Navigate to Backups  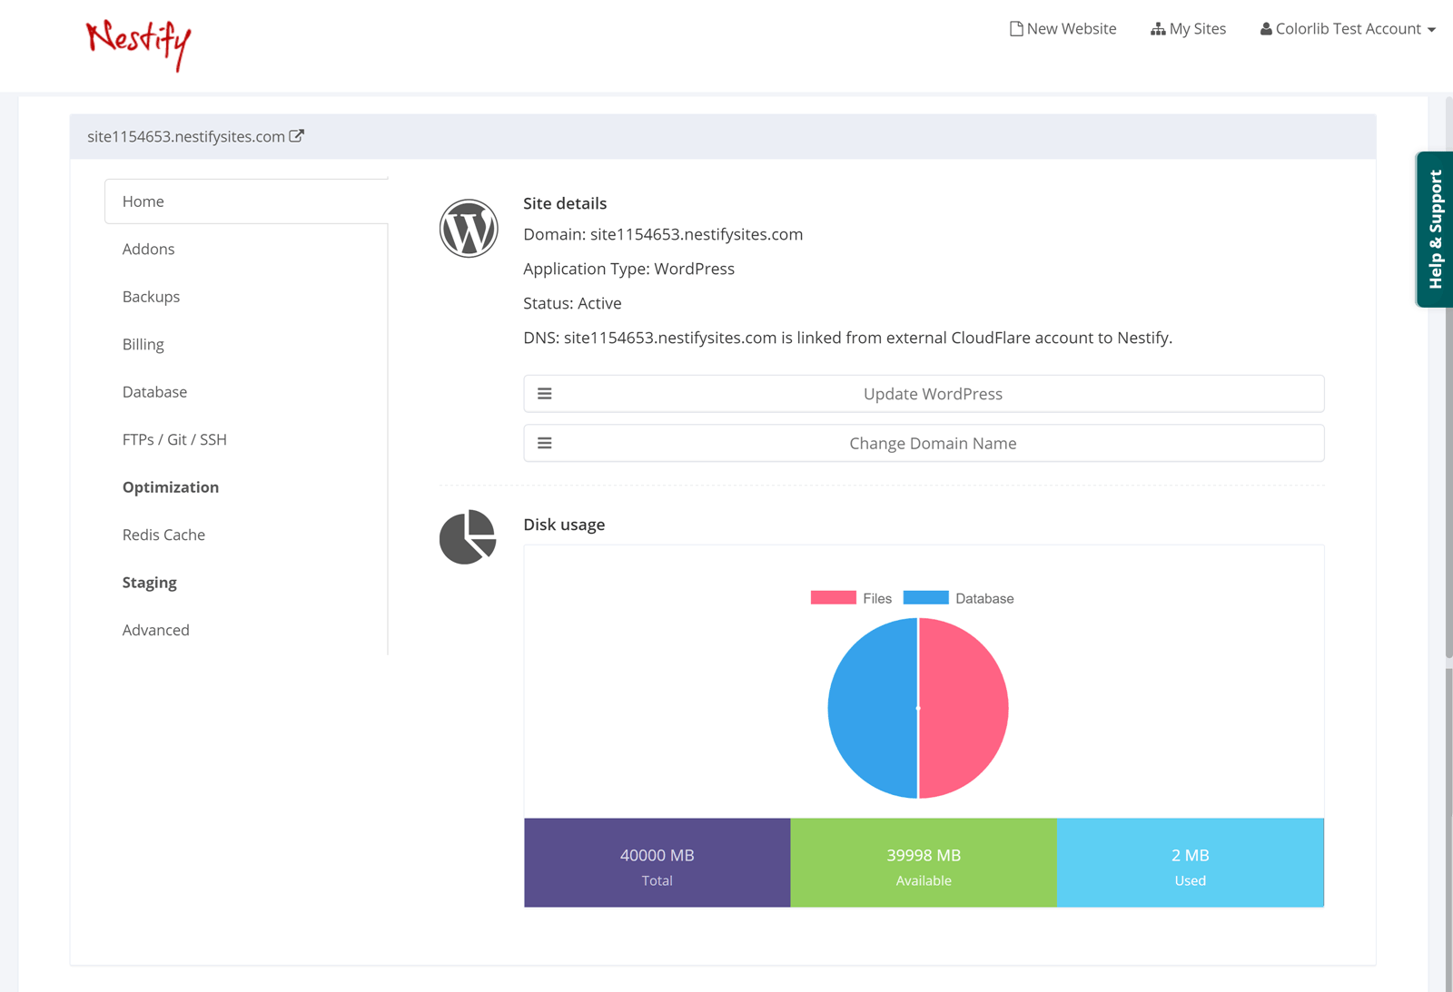[151, 296]
